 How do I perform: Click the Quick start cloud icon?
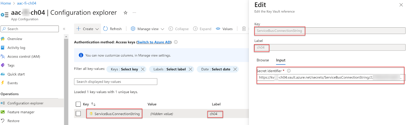coord(3,74)
